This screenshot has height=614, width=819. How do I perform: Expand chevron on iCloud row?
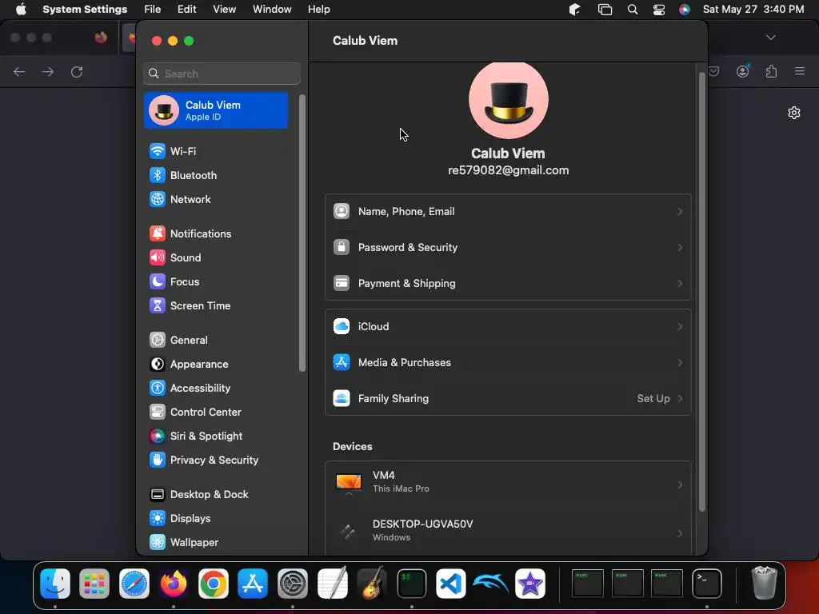(680, 327)
